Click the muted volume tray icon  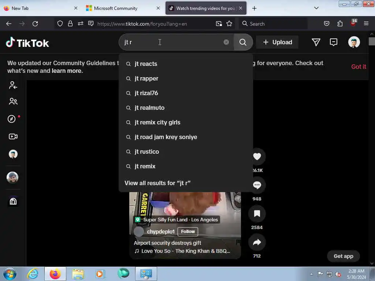(338, 274)
